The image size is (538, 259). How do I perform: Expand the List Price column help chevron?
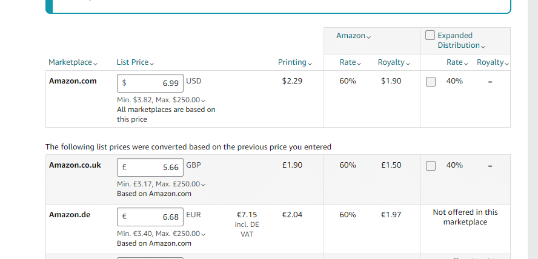tap(152, 64)
